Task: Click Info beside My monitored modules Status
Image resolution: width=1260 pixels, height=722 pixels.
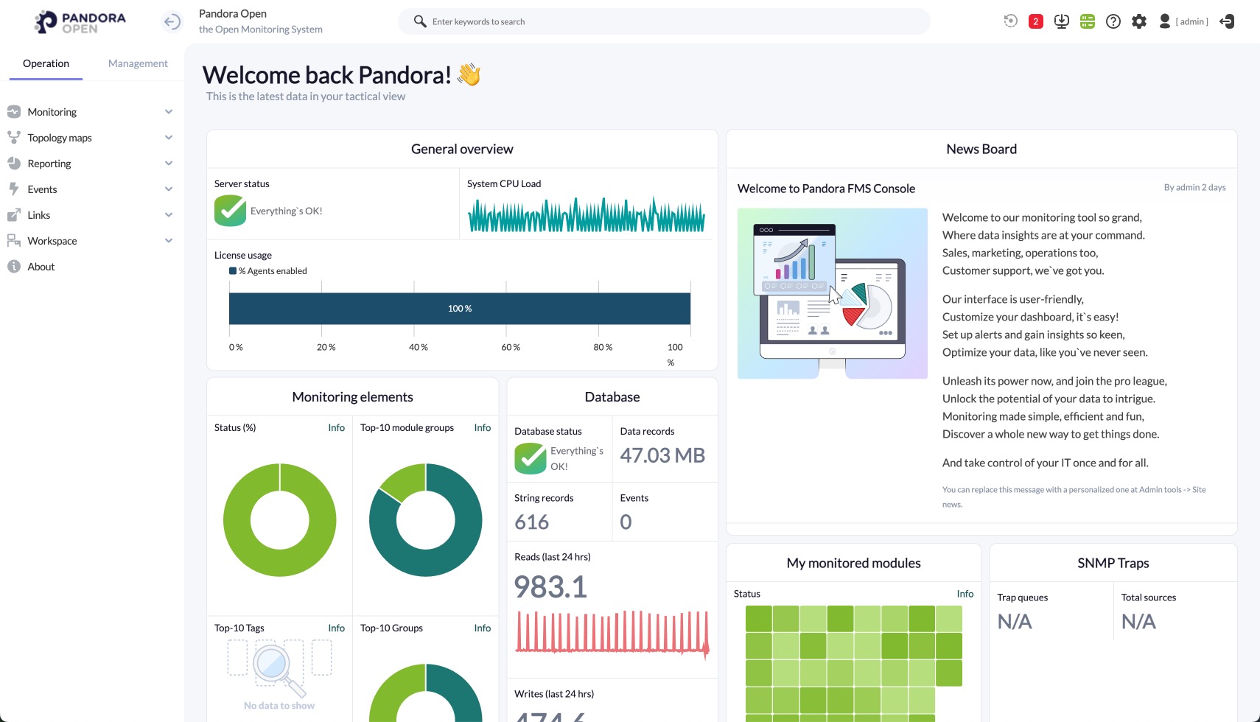Action: (965, 593)
